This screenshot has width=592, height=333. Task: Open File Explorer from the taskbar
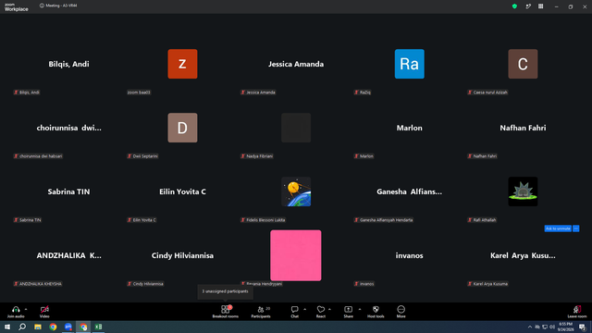(38, 327)
